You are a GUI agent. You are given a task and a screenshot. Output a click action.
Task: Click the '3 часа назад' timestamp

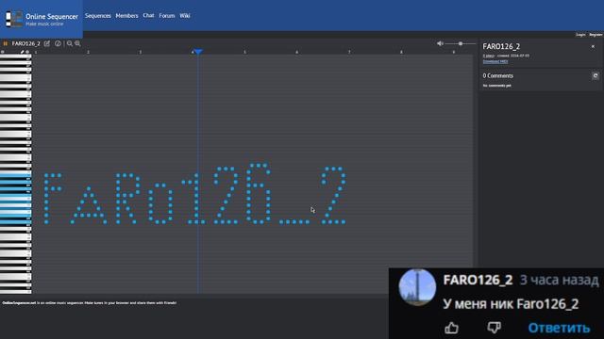coord(560,281)
